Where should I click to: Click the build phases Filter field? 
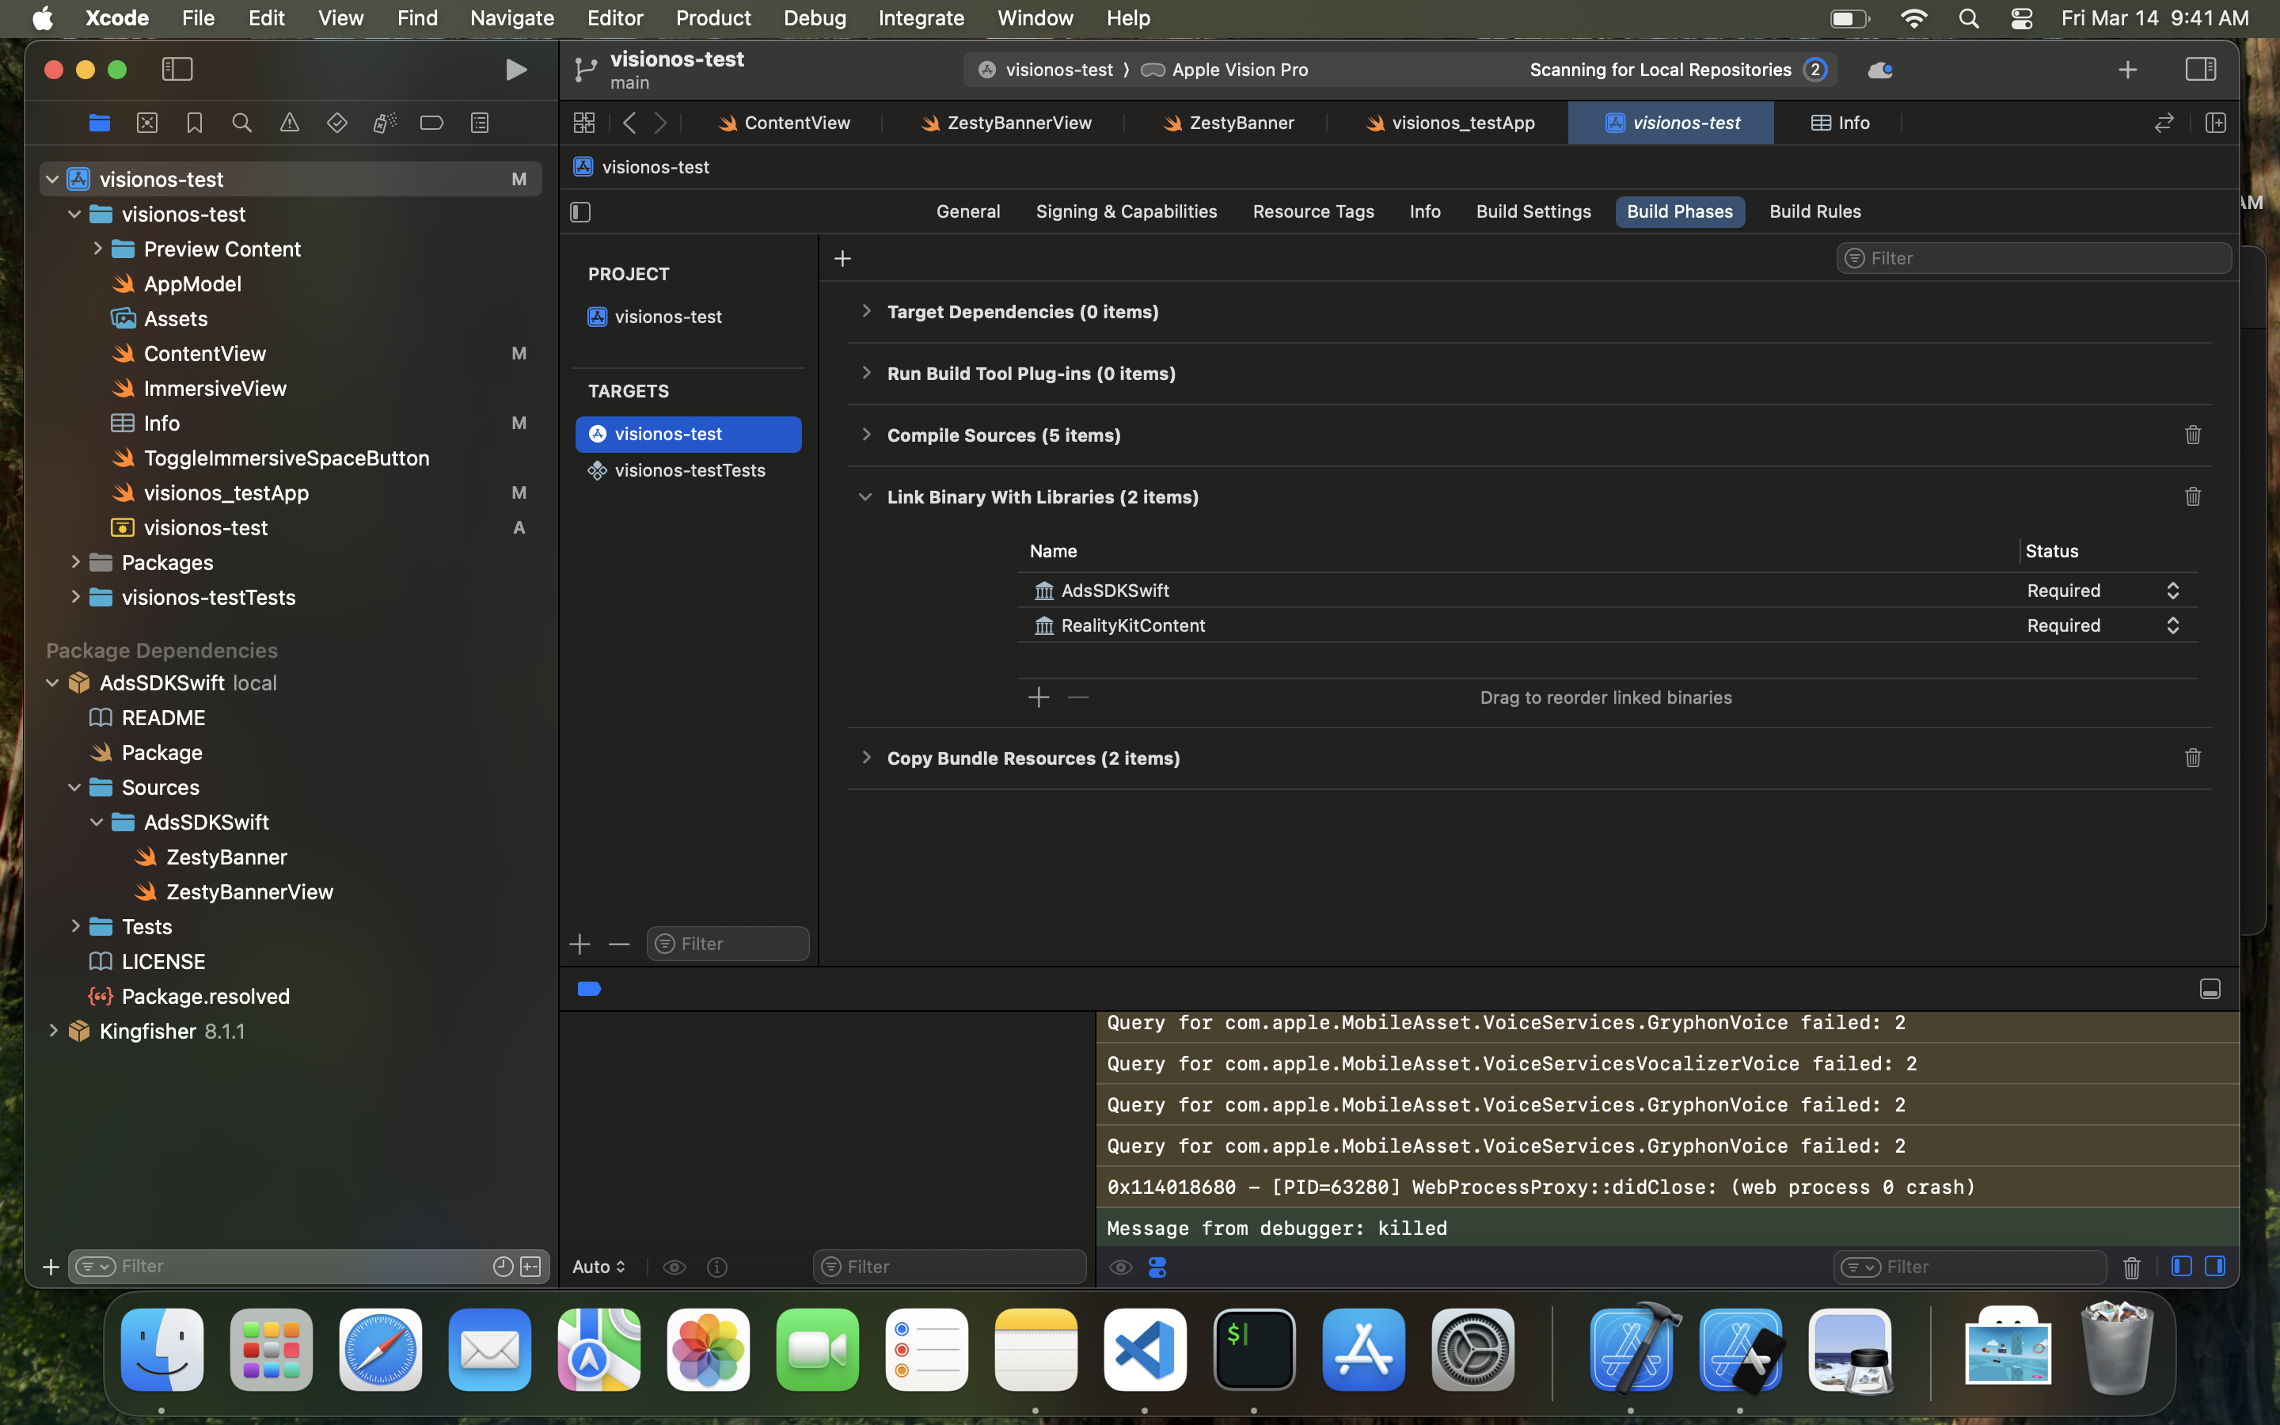pos(2033,258)
